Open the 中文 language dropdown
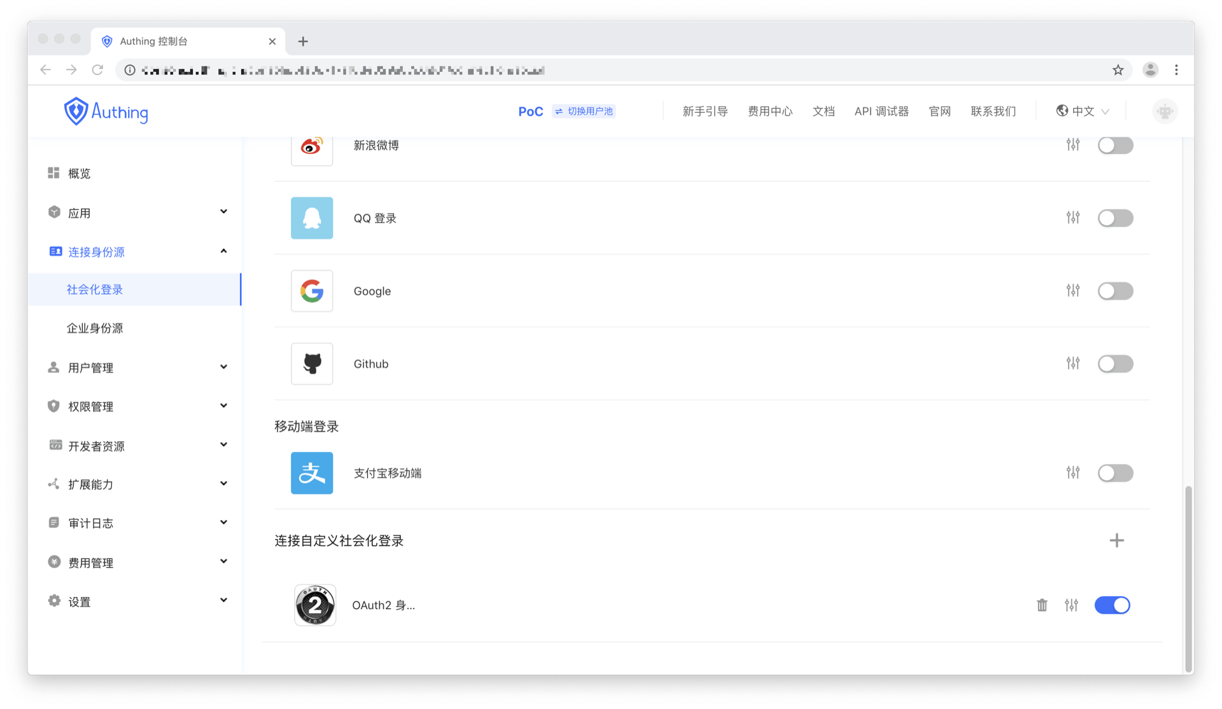This screenshot has width=1222, height=709. (x=1083, y=111)
